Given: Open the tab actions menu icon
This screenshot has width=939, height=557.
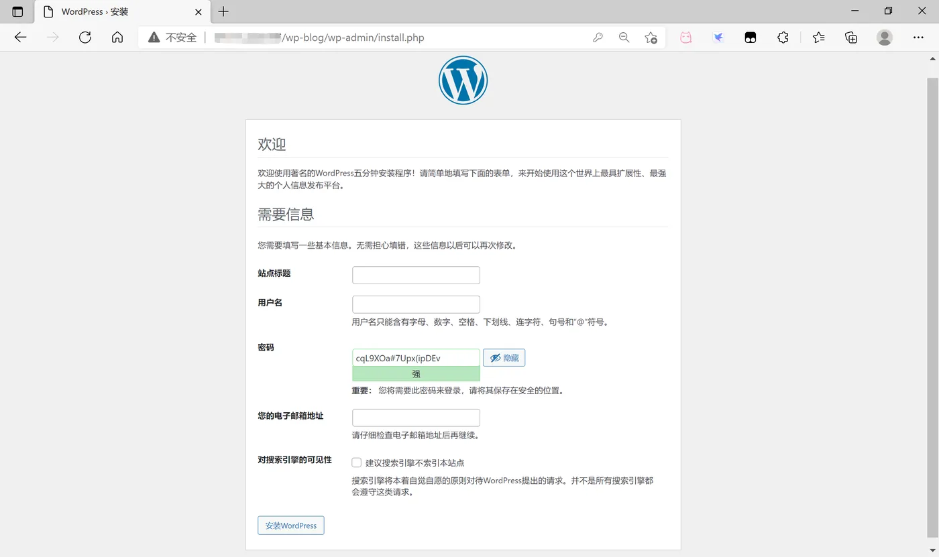Looking at the screenshot, I should click(17, 11).
